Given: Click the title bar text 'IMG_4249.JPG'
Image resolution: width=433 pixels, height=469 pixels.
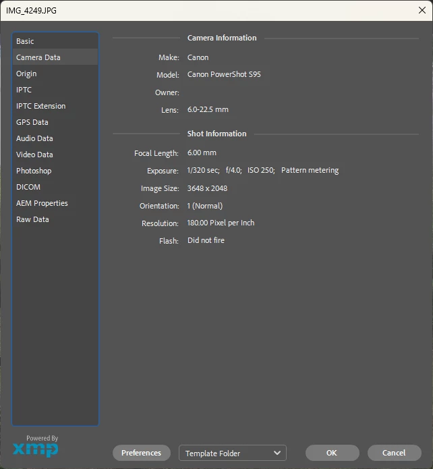Looking at the screenshot, I should coord(32,11).
